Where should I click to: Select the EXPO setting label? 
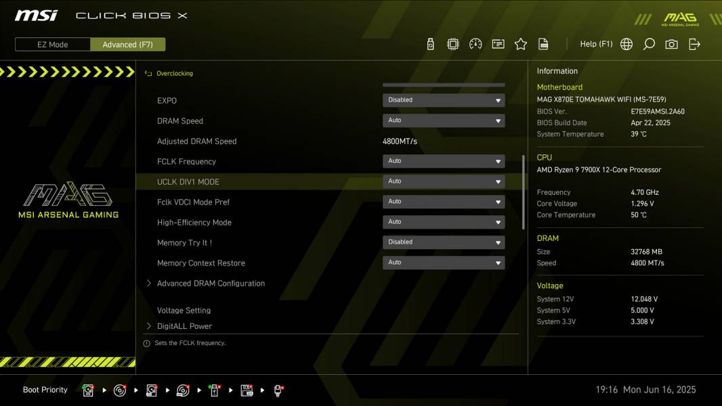[167, 100]
